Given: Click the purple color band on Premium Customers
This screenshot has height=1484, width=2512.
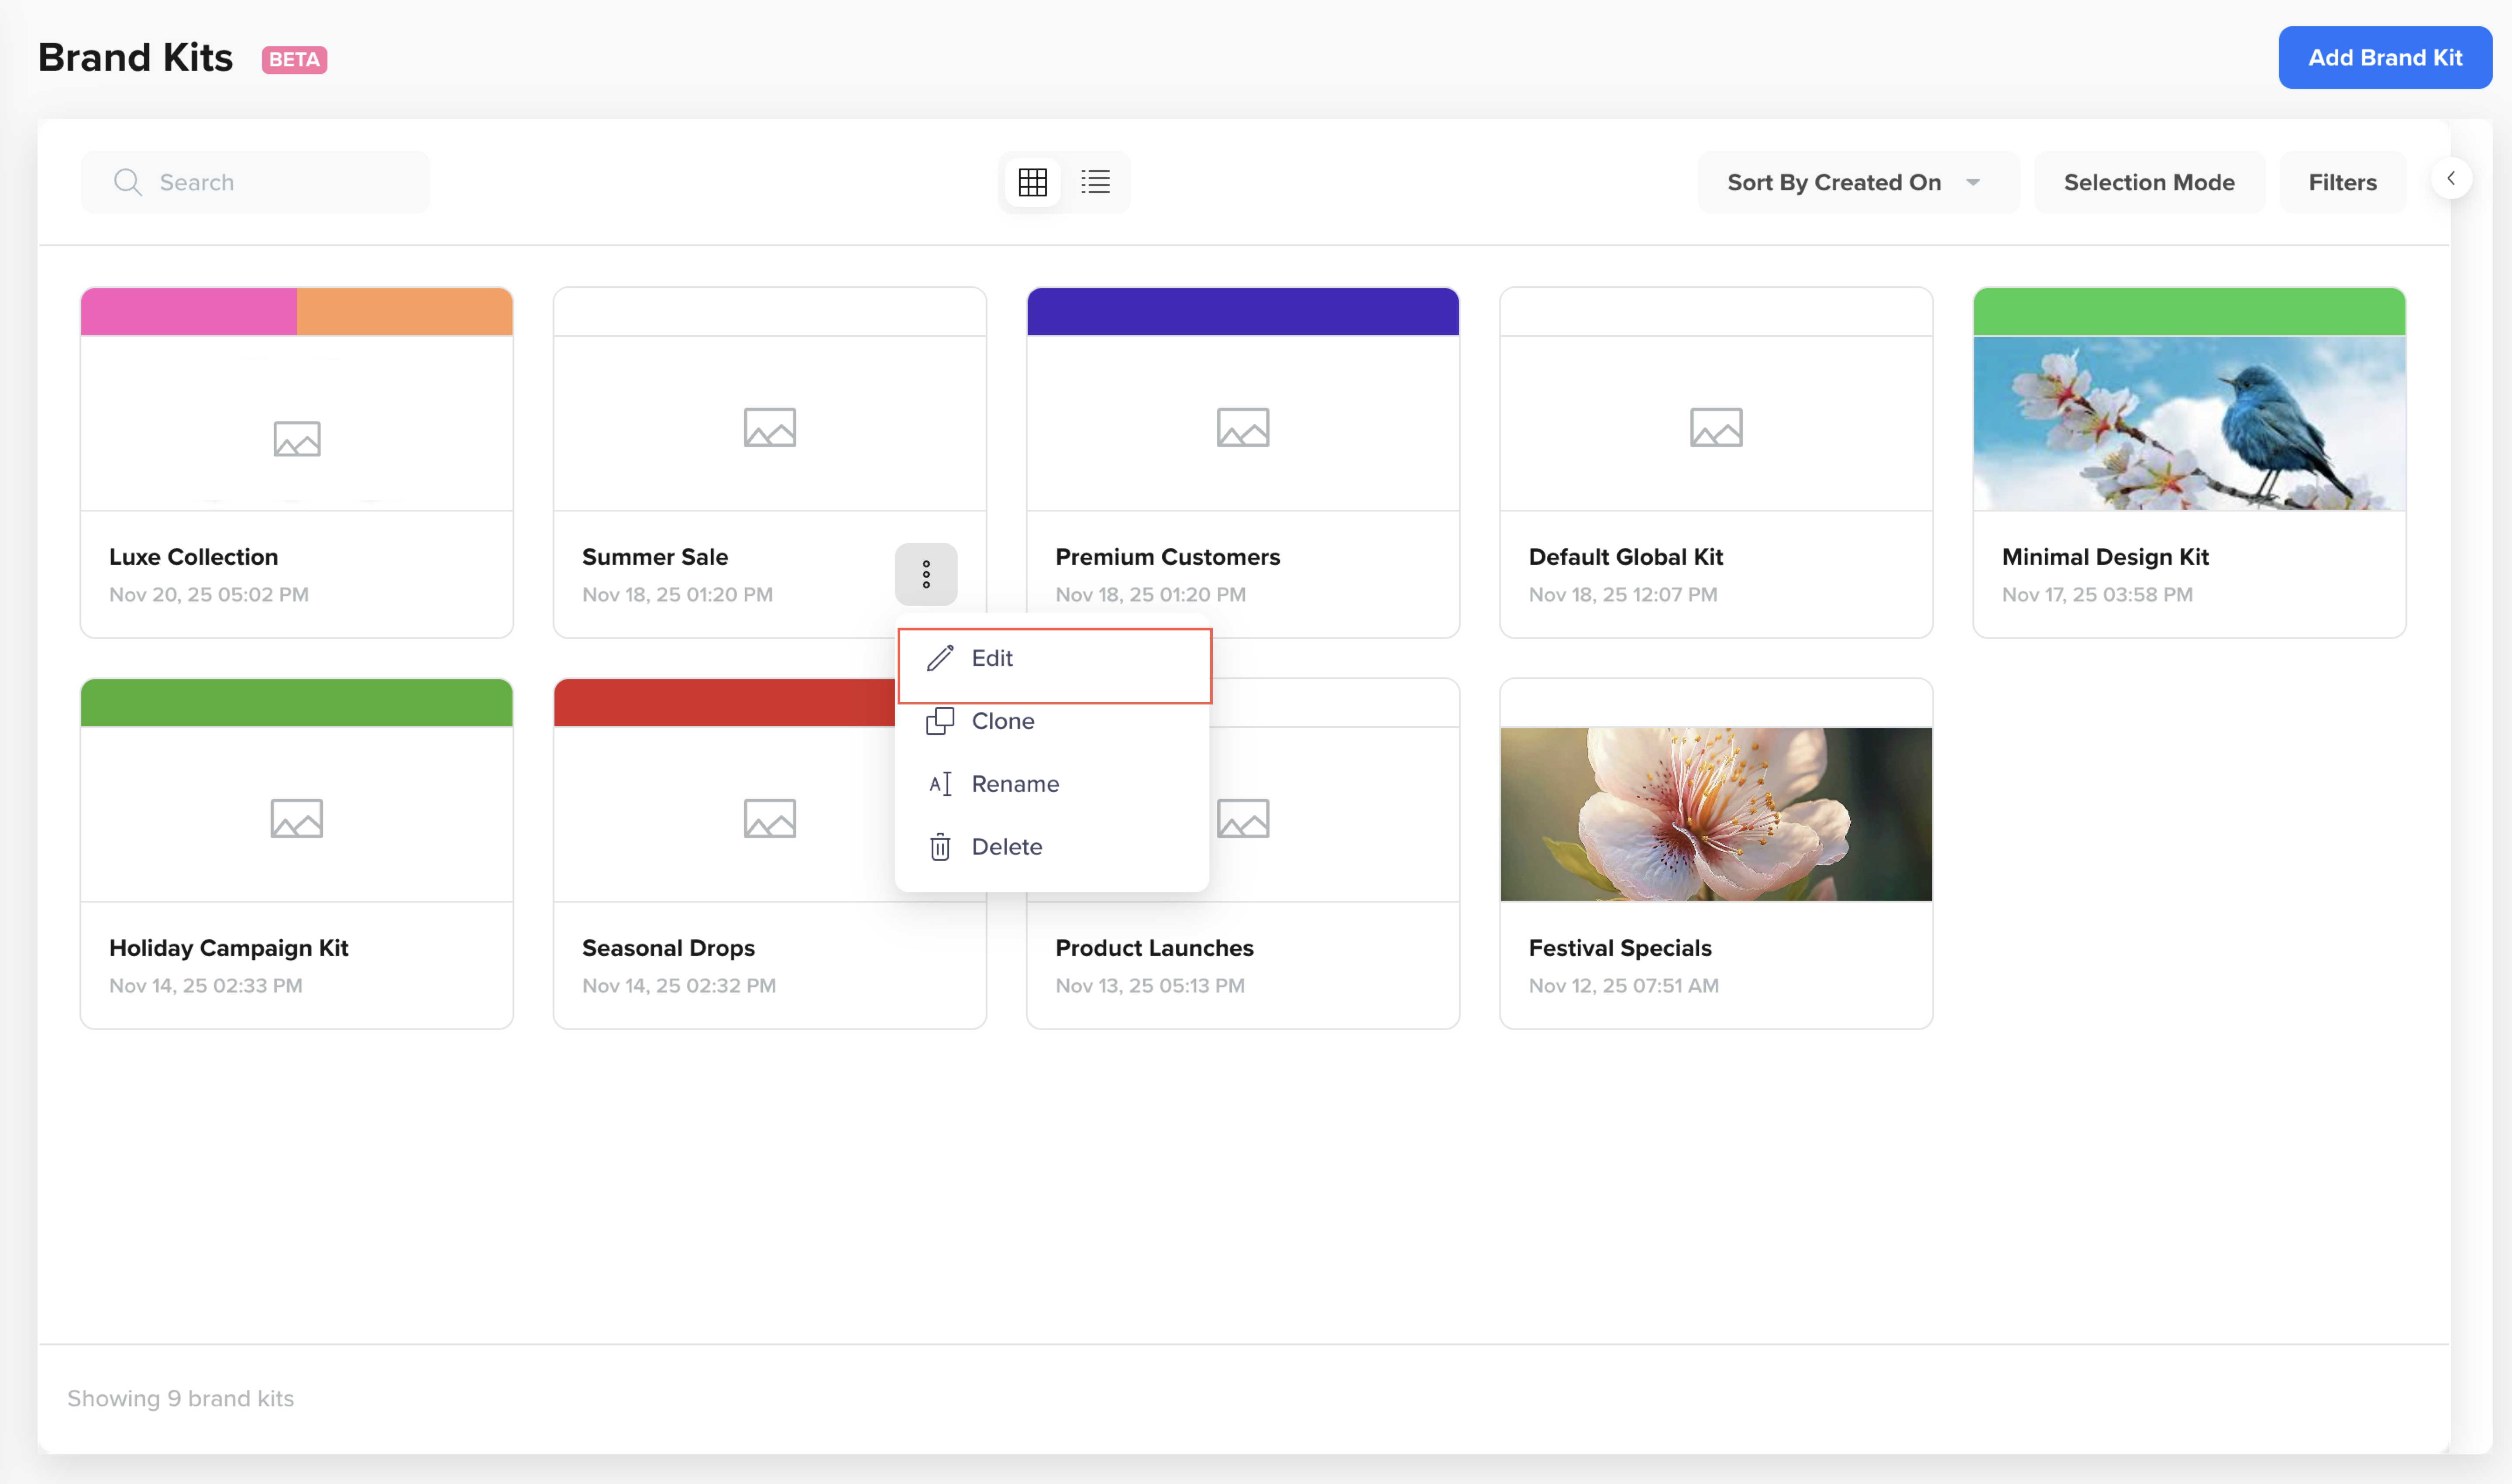Looking at the screenshot, I should click(x=1243, y=312).
